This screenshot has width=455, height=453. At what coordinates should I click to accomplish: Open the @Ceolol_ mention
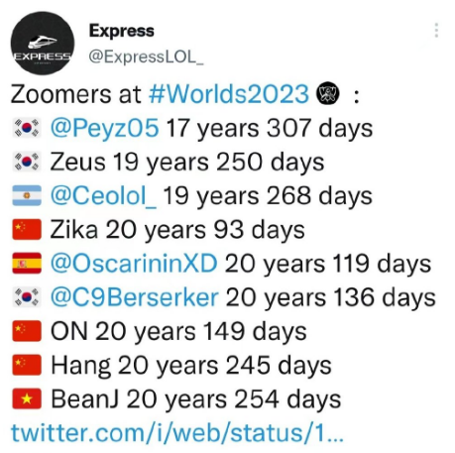pyautogui.click(x=103, y=195)
